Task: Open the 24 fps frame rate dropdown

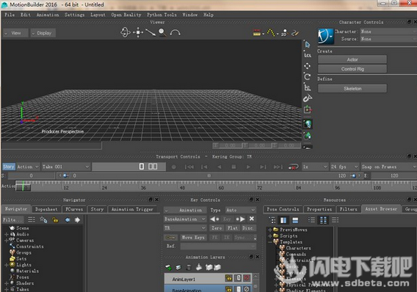Action: (x=344, y=167)
